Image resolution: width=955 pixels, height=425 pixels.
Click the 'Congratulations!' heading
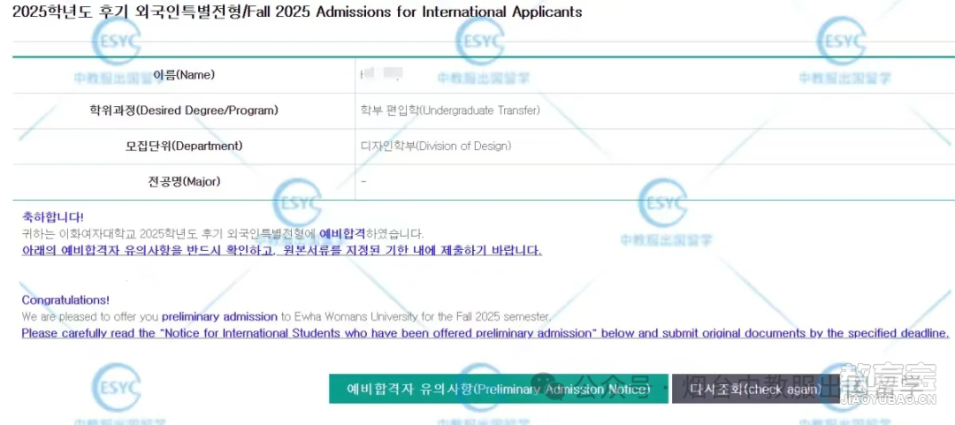(65, 300)
